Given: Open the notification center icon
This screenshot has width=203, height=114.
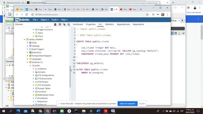Looking at the screenshot, I should 198,111.
